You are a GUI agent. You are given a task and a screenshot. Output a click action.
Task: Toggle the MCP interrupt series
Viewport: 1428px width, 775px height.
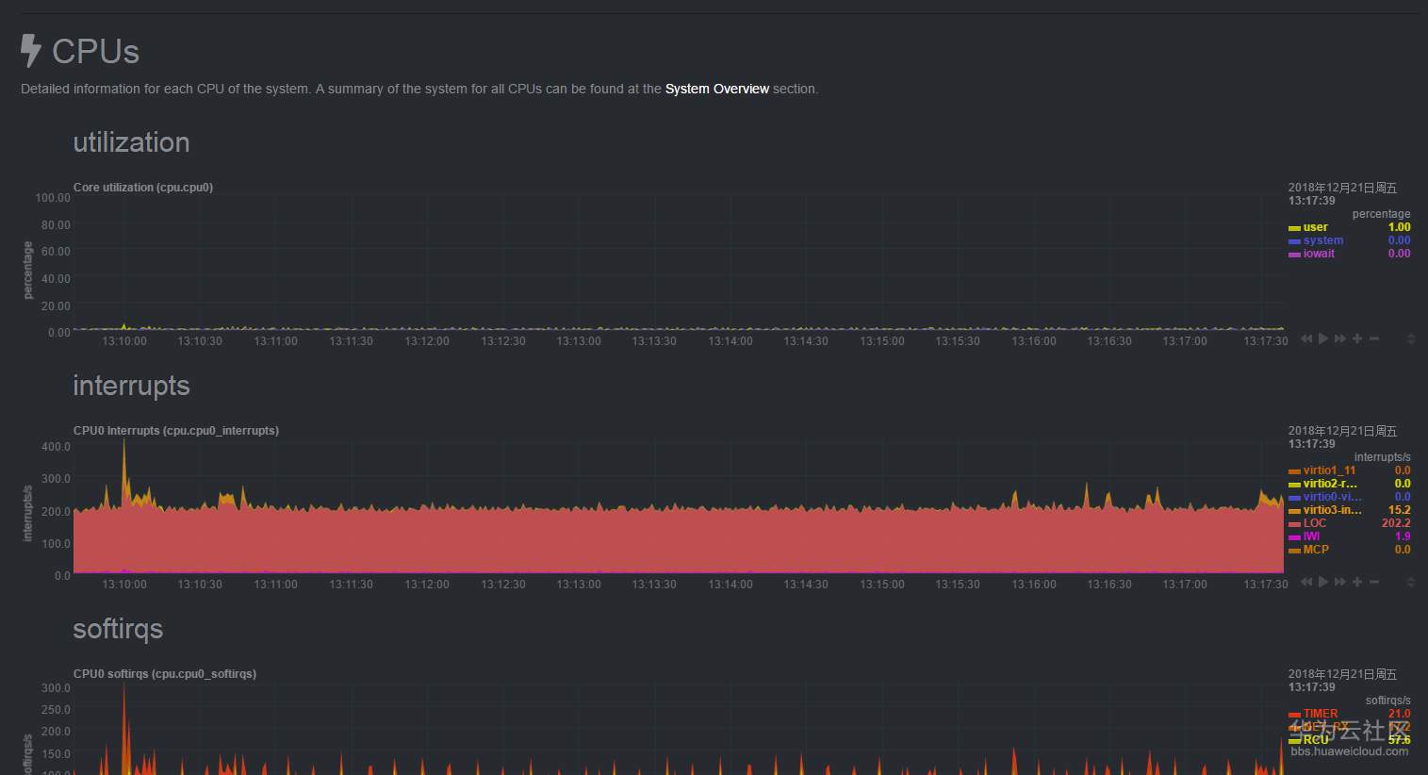(1316, 550)
